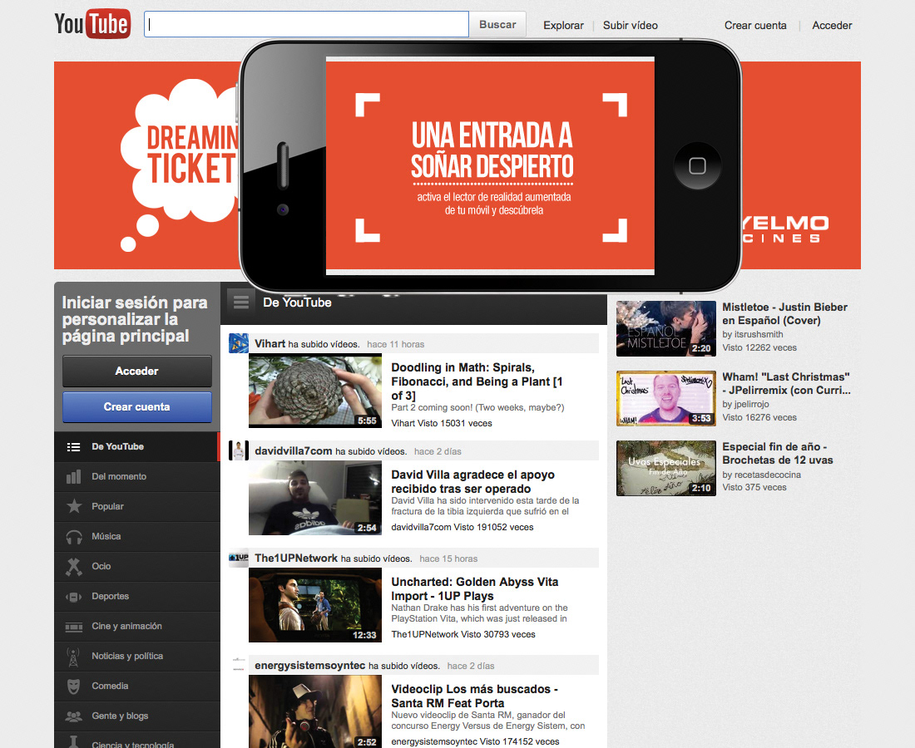Open the headphones icon for Música
Viewport: 915px width, 748px height.
click(x=74, y=537)
